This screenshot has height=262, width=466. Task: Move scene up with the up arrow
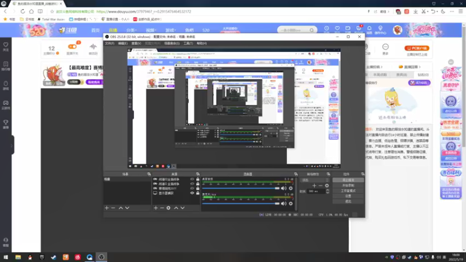[x=121, y=208]
